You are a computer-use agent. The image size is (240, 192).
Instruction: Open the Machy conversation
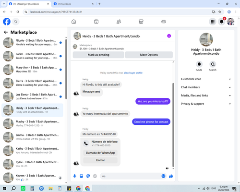coord(33,123)
